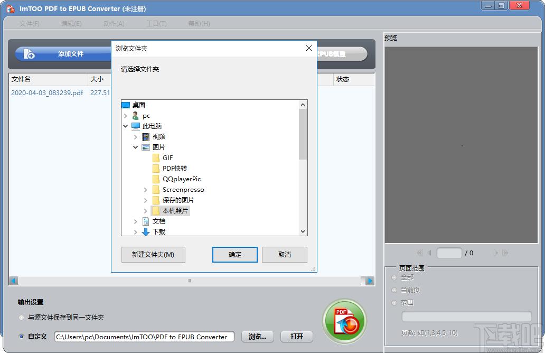Image resolution: width=545 pixels, height=353 pixels.
Task: Click the 保存的图片 folder icon
Action: [x=156, y=200]
